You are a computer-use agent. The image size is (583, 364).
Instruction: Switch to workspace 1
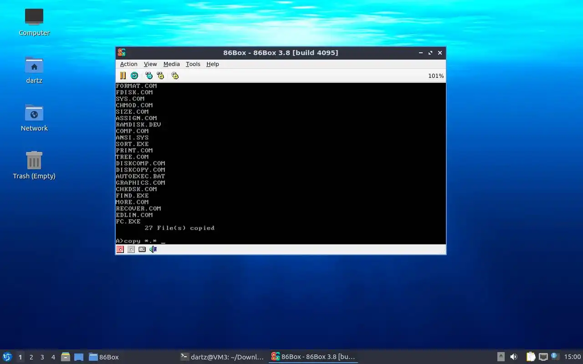coord(20,357)
